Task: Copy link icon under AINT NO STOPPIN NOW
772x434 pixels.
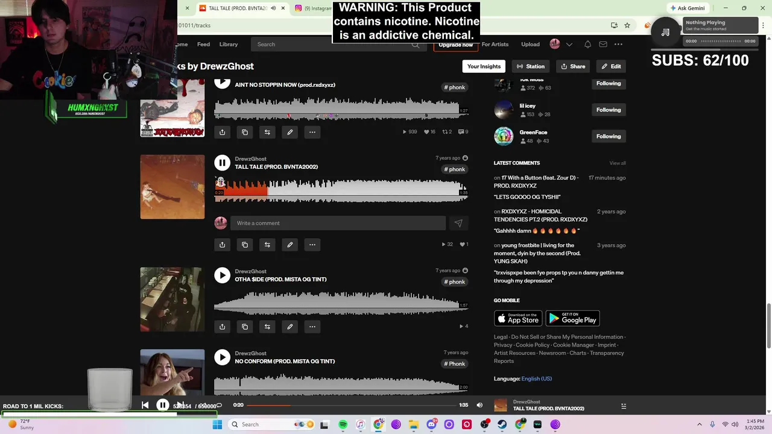Action: pyautogui.click(x=245, y=132)
